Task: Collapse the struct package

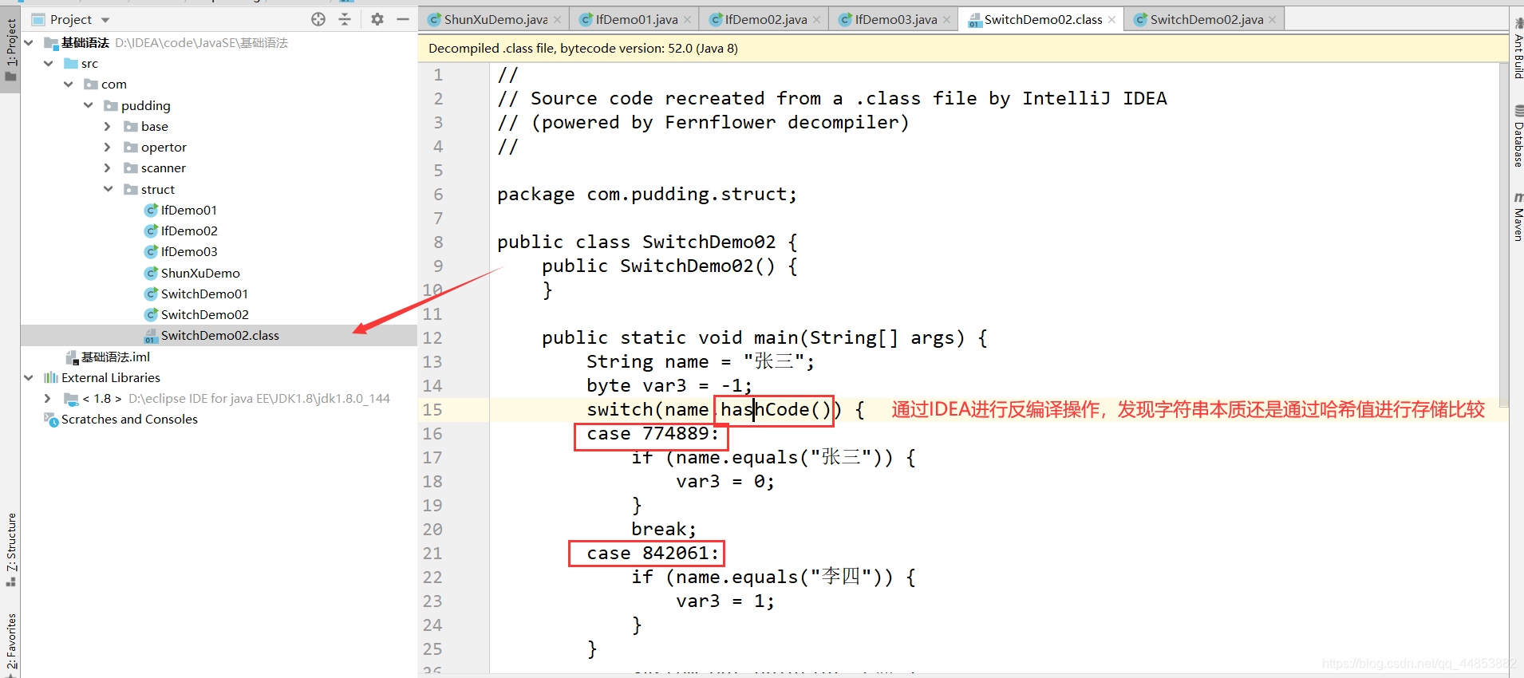Action: click(108, 189)
